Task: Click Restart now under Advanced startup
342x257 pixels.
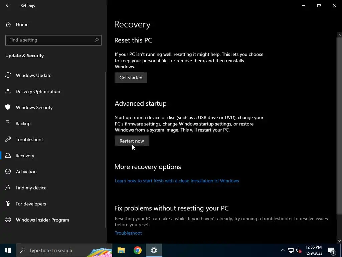Action: [x=132, y=141]
